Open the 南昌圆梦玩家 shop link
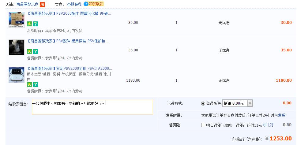The height and width of the screenshot is (145, 297). [x=27, y=4]
